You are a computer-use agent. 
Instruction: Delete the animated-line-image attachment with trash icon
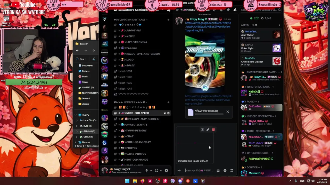[213, 129]
